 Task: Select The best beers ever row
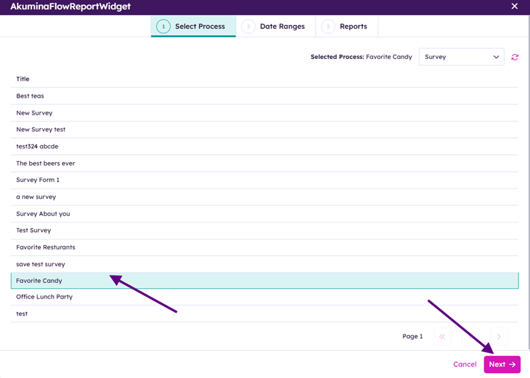point(264,164)
